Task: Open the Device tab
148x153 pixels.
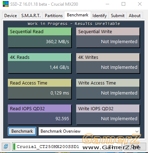Action: [11, 16]
